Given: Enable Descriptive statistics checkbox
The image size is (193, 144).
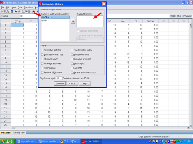Looking at the screenshot, I should (42, 50).
